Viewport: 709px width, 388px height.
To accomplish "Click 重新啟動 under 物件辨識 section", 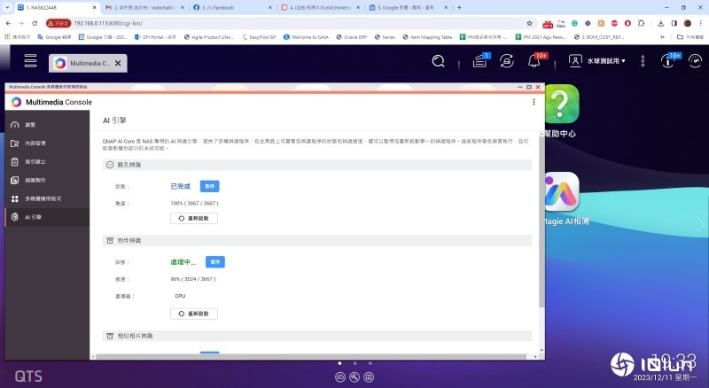I will [x=193, y=314].
